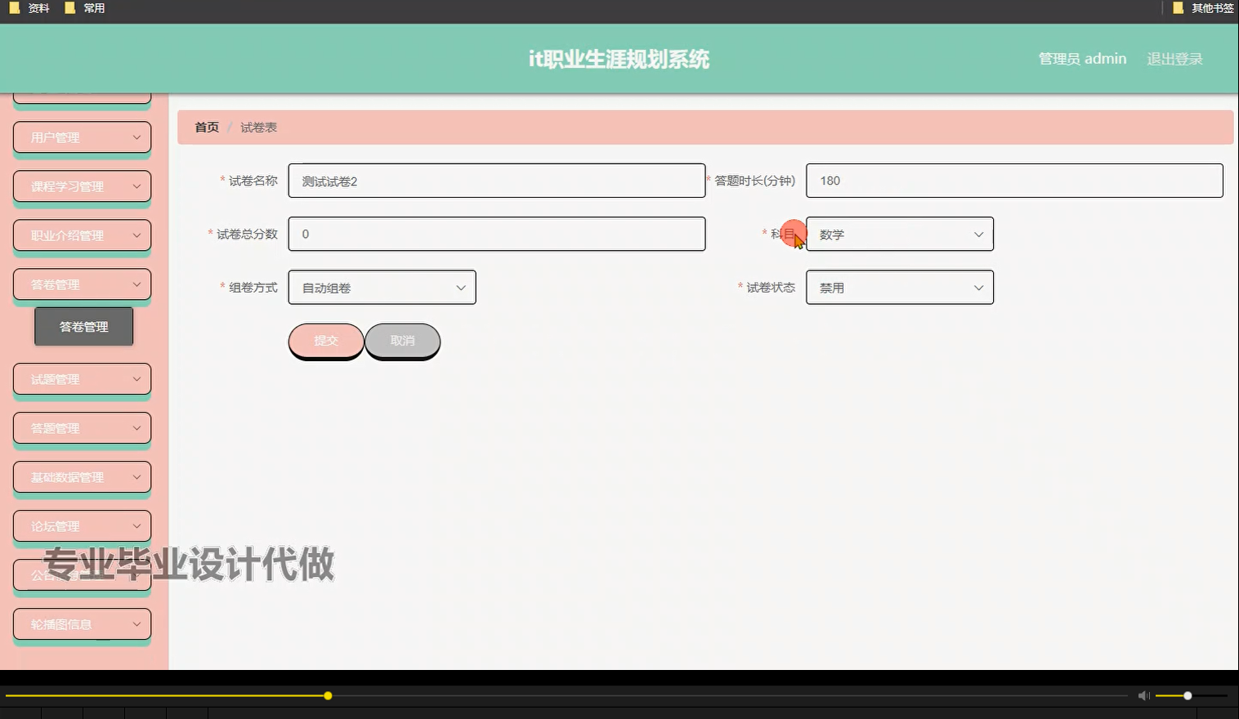1239x719 pixels.
Task: Expand the 轮播图信息 sidebar chevron
Action: coord(138,623)
